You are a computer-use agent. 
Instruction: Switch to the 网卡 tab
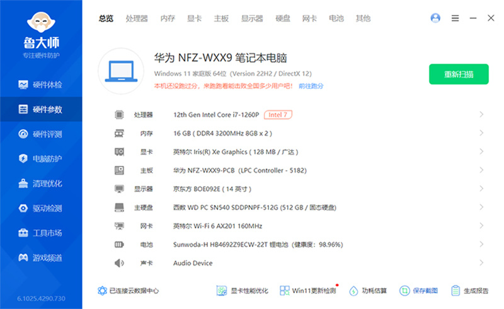pyautogui.click(x=309, y=19)
